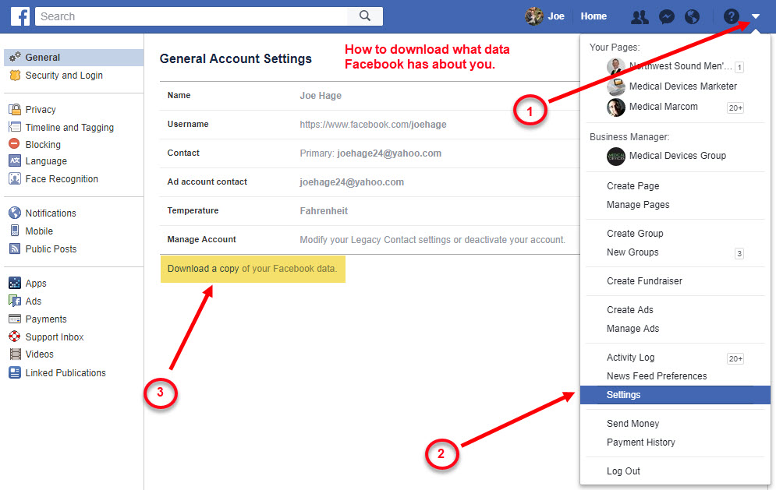The image size is (776, 490).
Task: Open the Notifications globe icon
Action: pyautogui.click(x=692, y=17)
